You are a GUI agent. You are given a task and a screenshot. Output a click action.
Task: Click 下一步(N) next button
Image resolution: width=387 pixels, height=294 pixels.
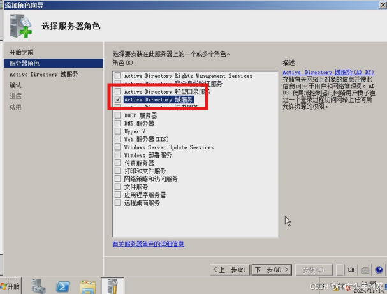coord(272,270)
